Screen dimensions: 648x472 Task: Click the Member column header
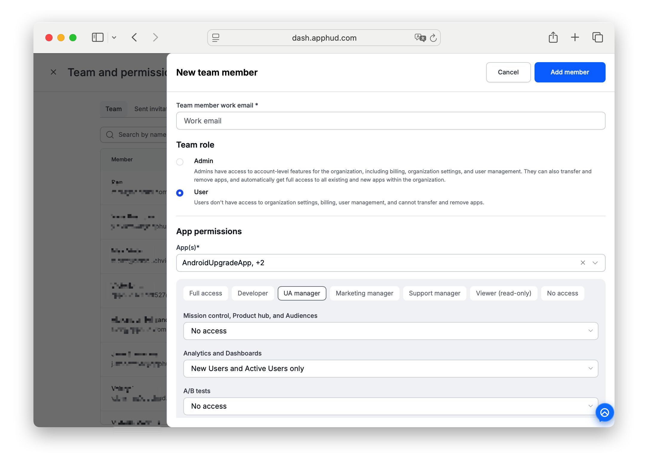[x=122, y=159]
